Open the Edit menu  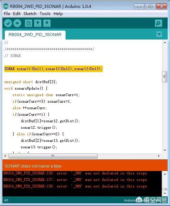[x=17, y=14]
